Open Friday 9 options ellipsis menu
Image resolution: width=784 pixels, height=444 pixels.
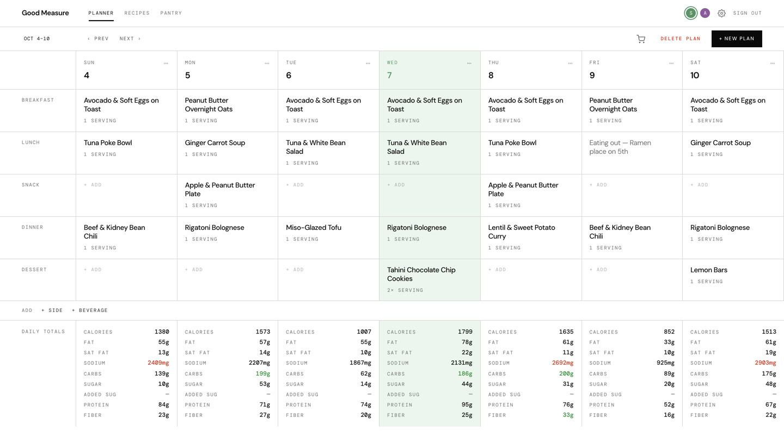click(671, 64)
